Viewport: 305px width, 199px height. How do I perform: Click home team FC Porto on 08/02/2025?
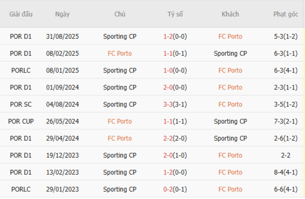[x=120, y=53]
